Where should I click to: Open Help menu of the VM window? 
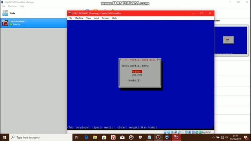[x=114, y=18]
